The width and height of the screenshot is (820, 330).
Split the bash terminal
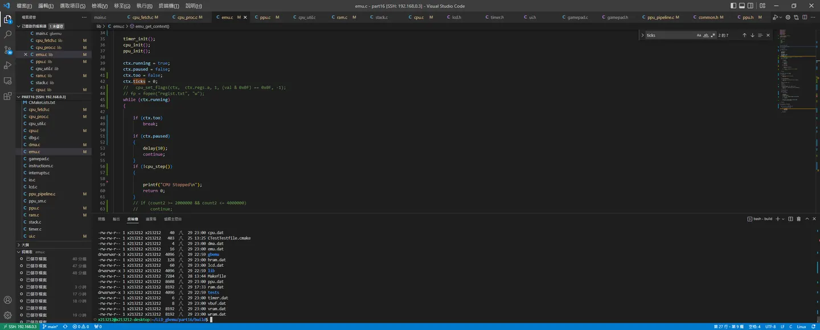pos(791,219)
